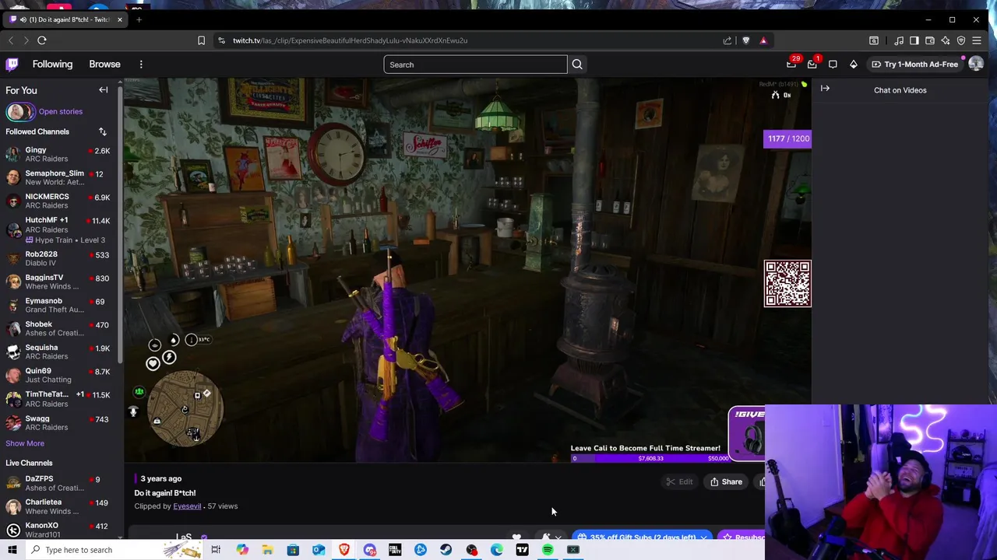Viewport: 997px width, 560px height.
Task: Click the search magnifier button
Action: (x=577, y=65)
